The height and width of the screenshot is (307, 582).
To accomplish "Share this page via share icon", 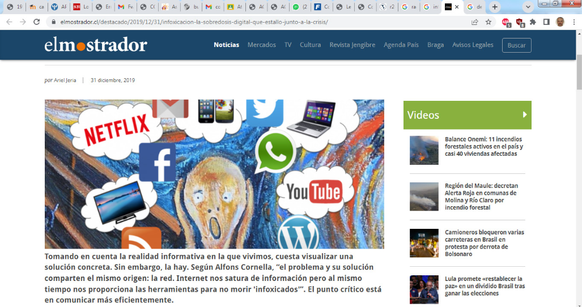I will click(475, 22).
